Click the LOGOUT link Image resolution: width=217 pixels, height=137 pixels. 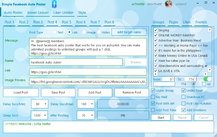point(181,4)
